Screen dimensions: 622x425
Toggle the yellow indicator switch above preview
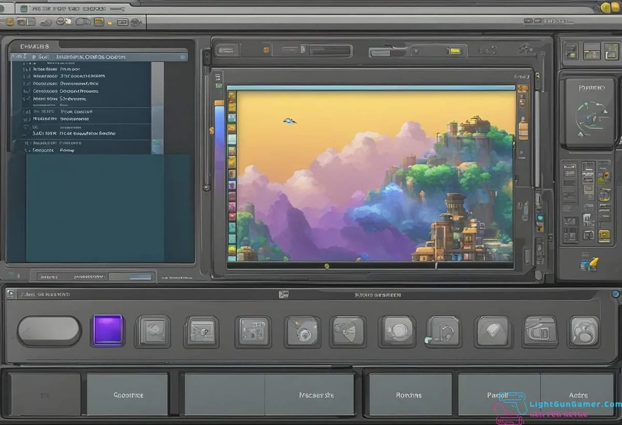coord(455,51)
